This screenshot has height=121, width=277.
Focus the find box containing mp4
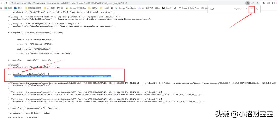[x=221, y=9]
